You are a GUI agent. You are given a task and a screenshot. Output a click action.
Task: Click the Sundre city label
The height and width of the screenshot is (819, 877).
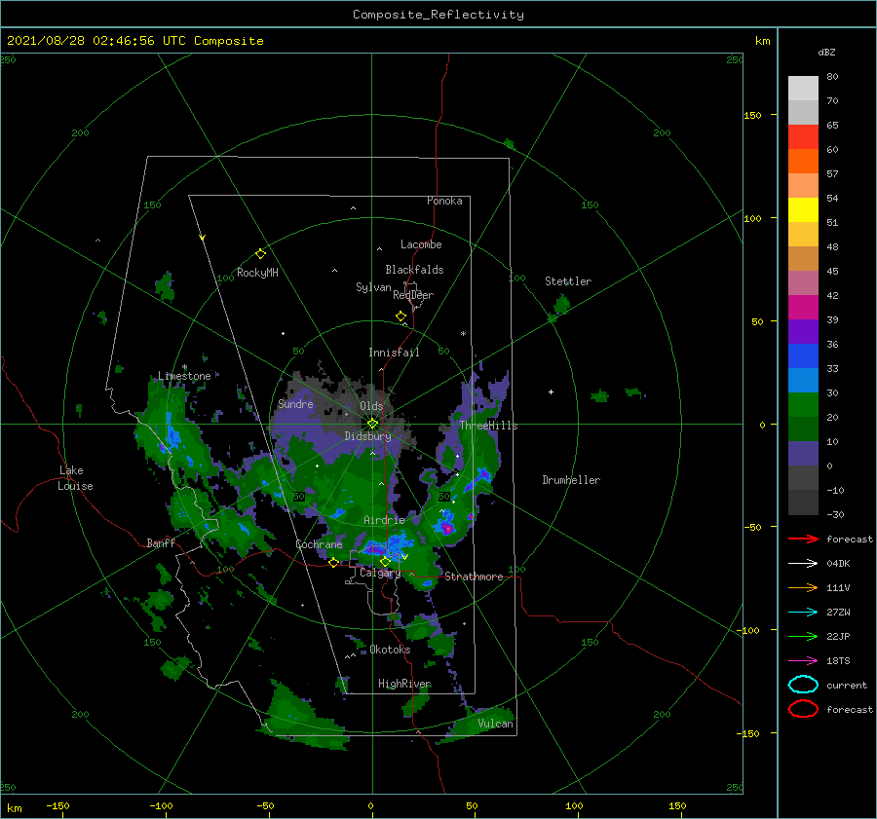[295, 404]
